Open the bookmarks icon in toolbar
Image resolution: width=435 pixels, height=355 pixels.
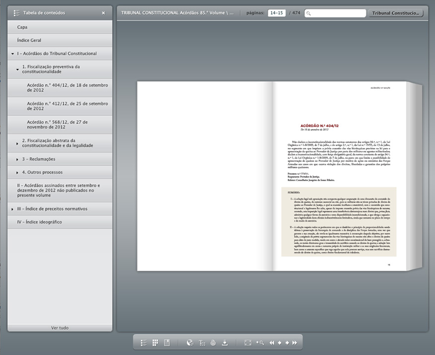coord(167,343)
